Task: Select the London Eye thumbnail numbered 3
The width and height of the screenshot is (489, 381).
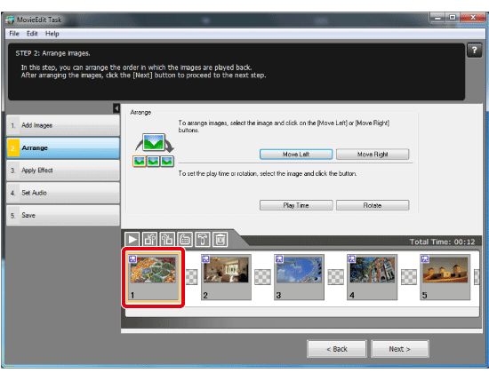Action: [x=299, y=277]
